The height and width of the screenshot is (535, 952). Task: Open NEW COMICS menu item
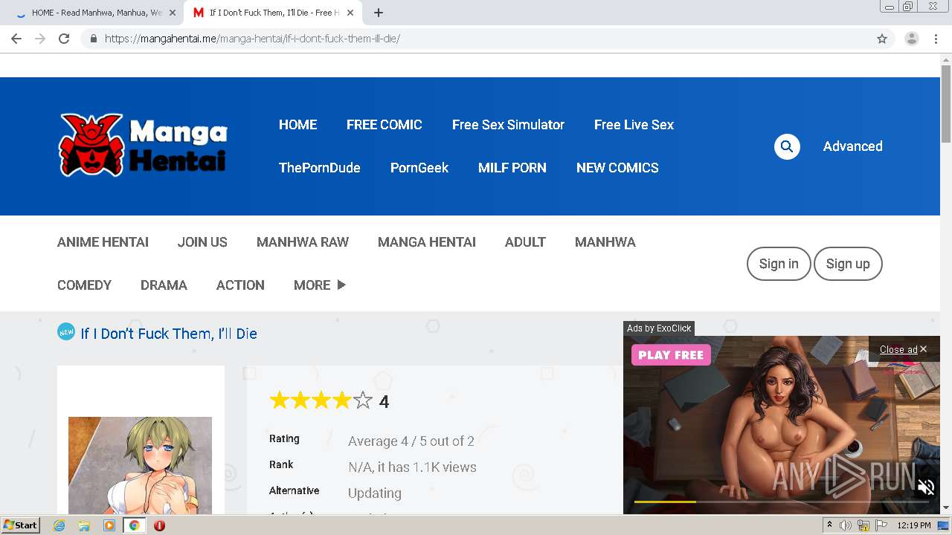[617, 168]
